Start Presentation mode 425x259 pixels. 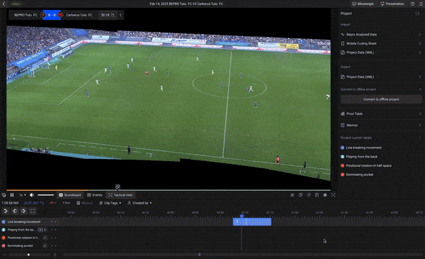(392, 4)
